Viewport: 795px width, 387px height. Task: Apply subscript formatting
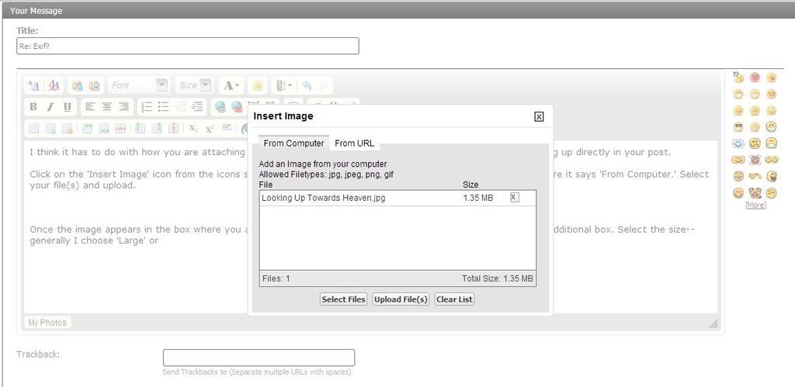(x=193, y=128)
